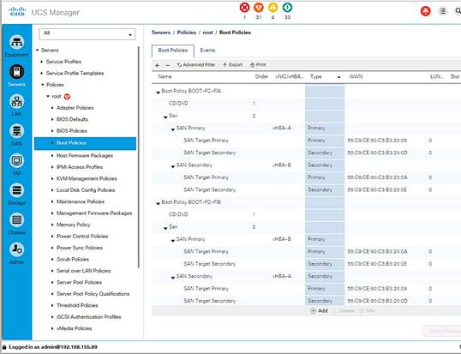Select Boot Policies in tree
Image resolution: width=461 pixels, height=354 pixels.
pyautogui.click(x=86, y=143)
